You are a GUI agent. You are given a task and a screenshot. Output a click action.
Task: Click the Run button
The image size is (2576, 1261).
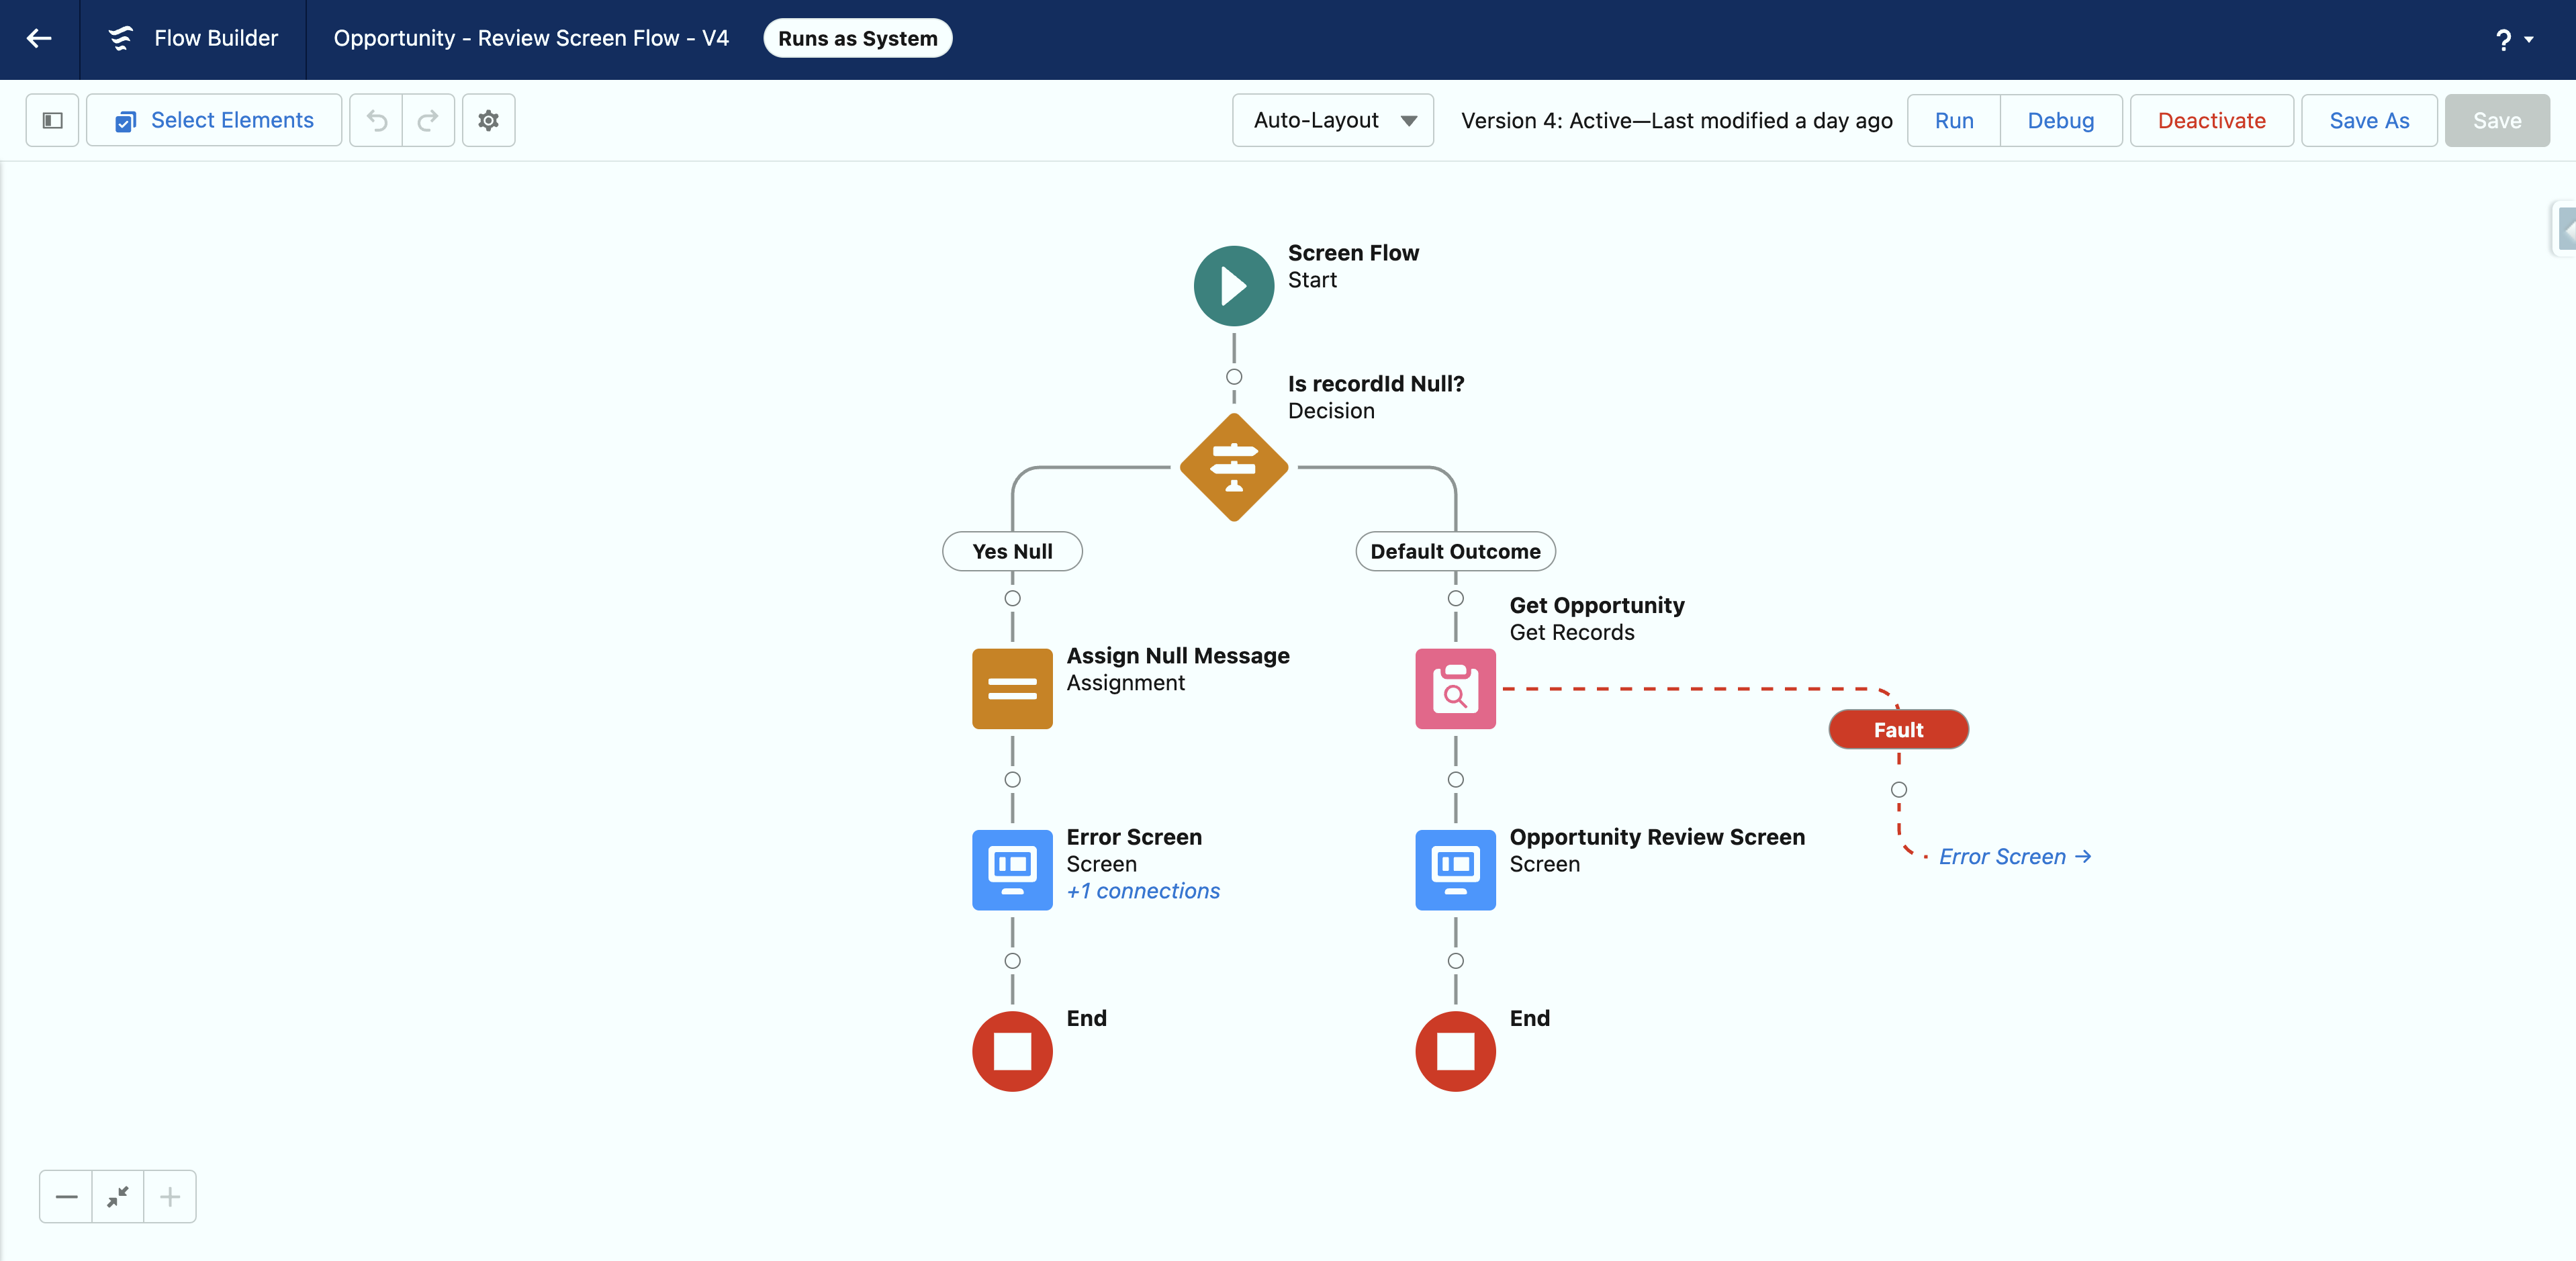click(1953, 120)
